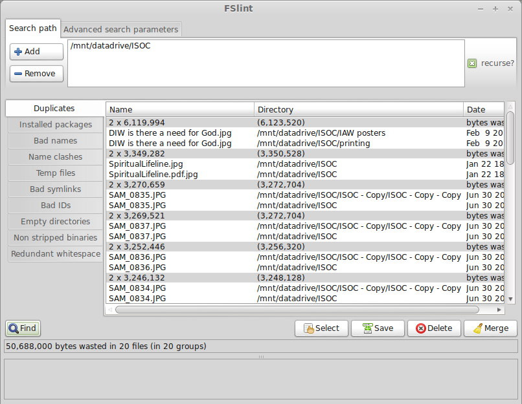Select the Search path tab

click(32, 28)
